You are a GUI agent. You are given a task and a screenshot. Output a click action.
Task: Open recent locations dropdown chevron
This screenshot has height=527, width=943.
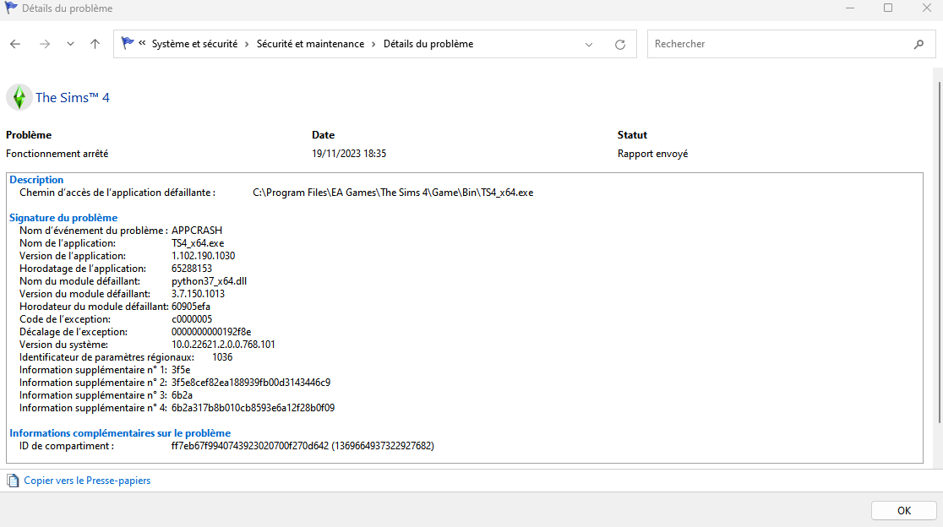tap(70, 44)
